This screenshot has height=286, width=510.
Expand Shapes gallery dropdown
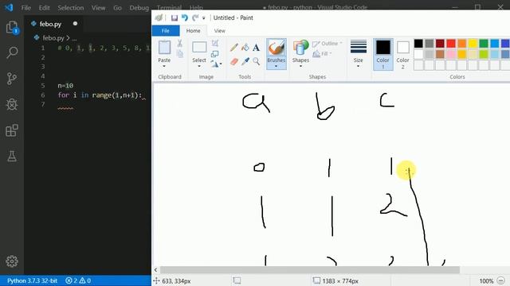[300, 66]
